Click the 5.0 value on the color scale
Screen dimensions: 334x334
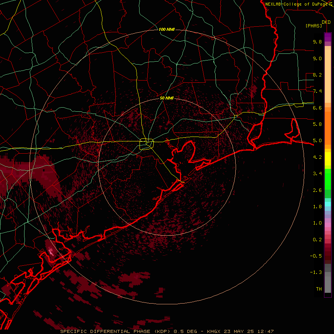pos(317,141)
